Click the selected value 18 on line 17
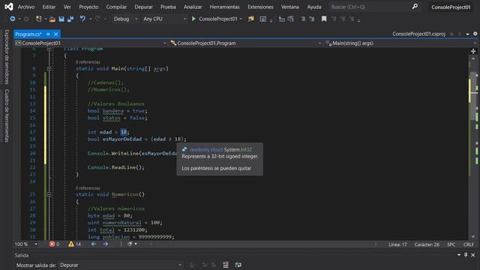 [x=123, y=132]
